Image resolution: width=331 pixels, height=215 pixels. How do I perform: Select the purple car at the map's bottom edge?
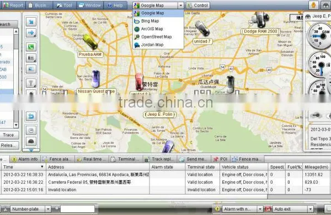click(x=168, y=147)
